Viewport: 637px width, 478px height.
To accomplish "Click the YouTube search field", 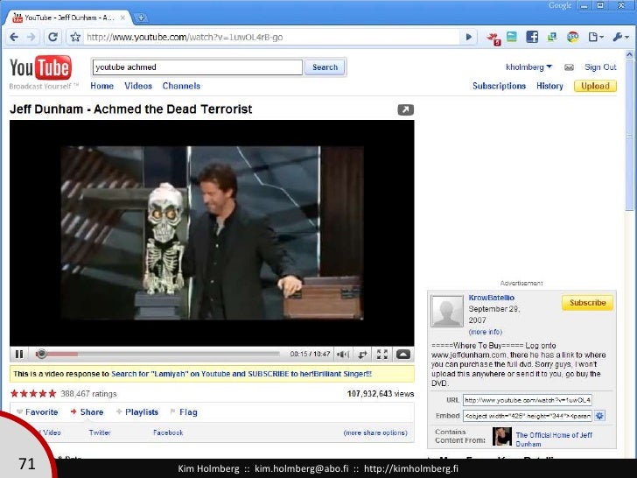I will [x=198, y=67].
